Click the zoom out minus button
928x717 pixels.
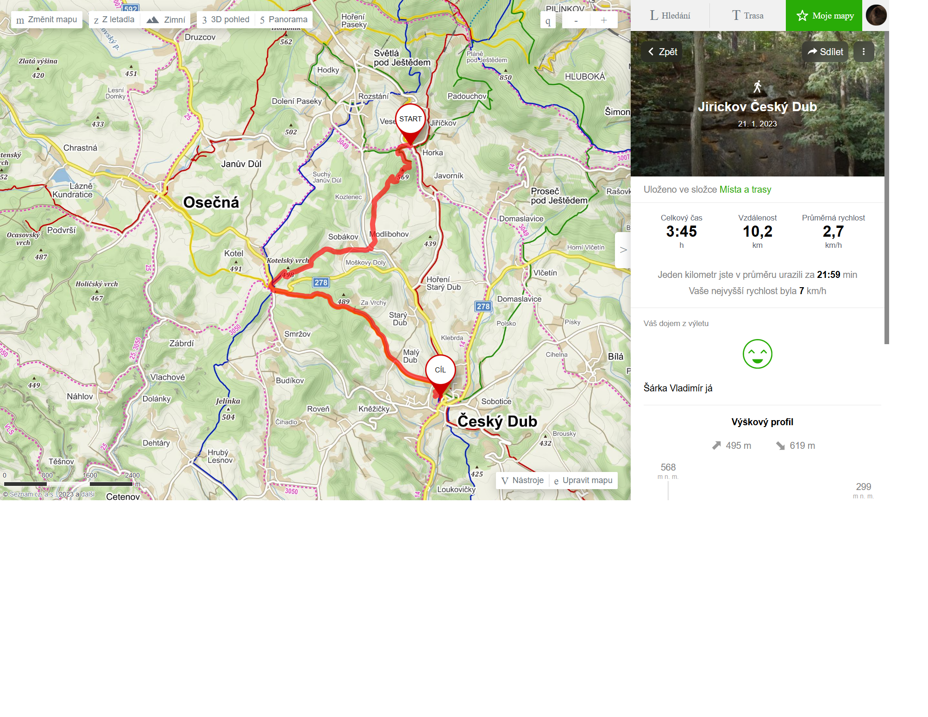(576, 20)
